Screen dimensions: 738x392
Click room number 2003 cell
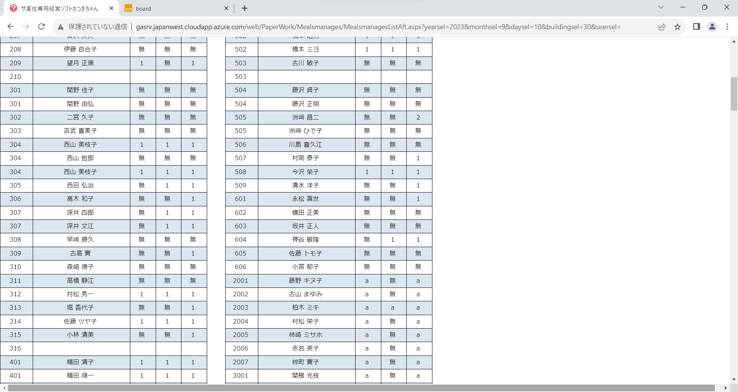coord(241,307)
